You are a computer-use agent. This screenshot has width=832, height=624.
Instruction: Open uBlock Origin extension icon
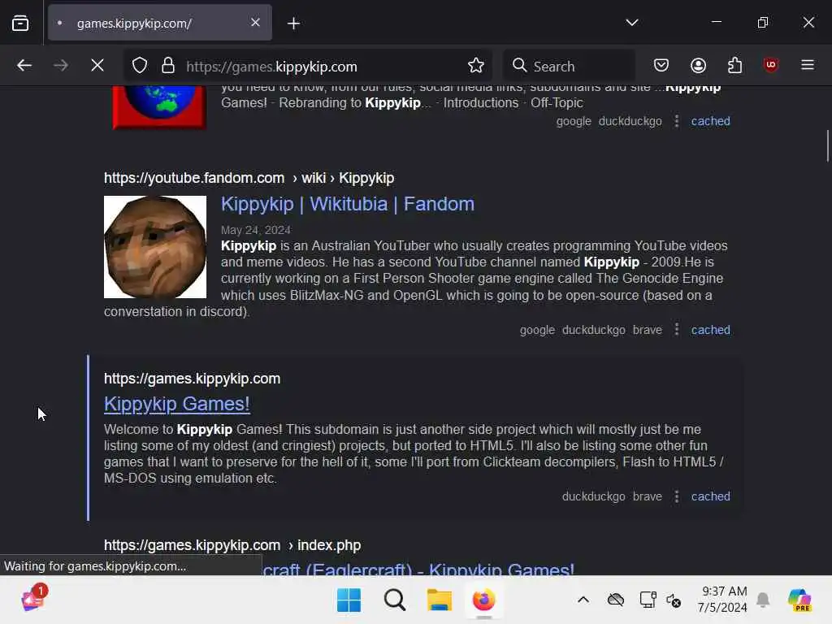[x=771, y=65]
